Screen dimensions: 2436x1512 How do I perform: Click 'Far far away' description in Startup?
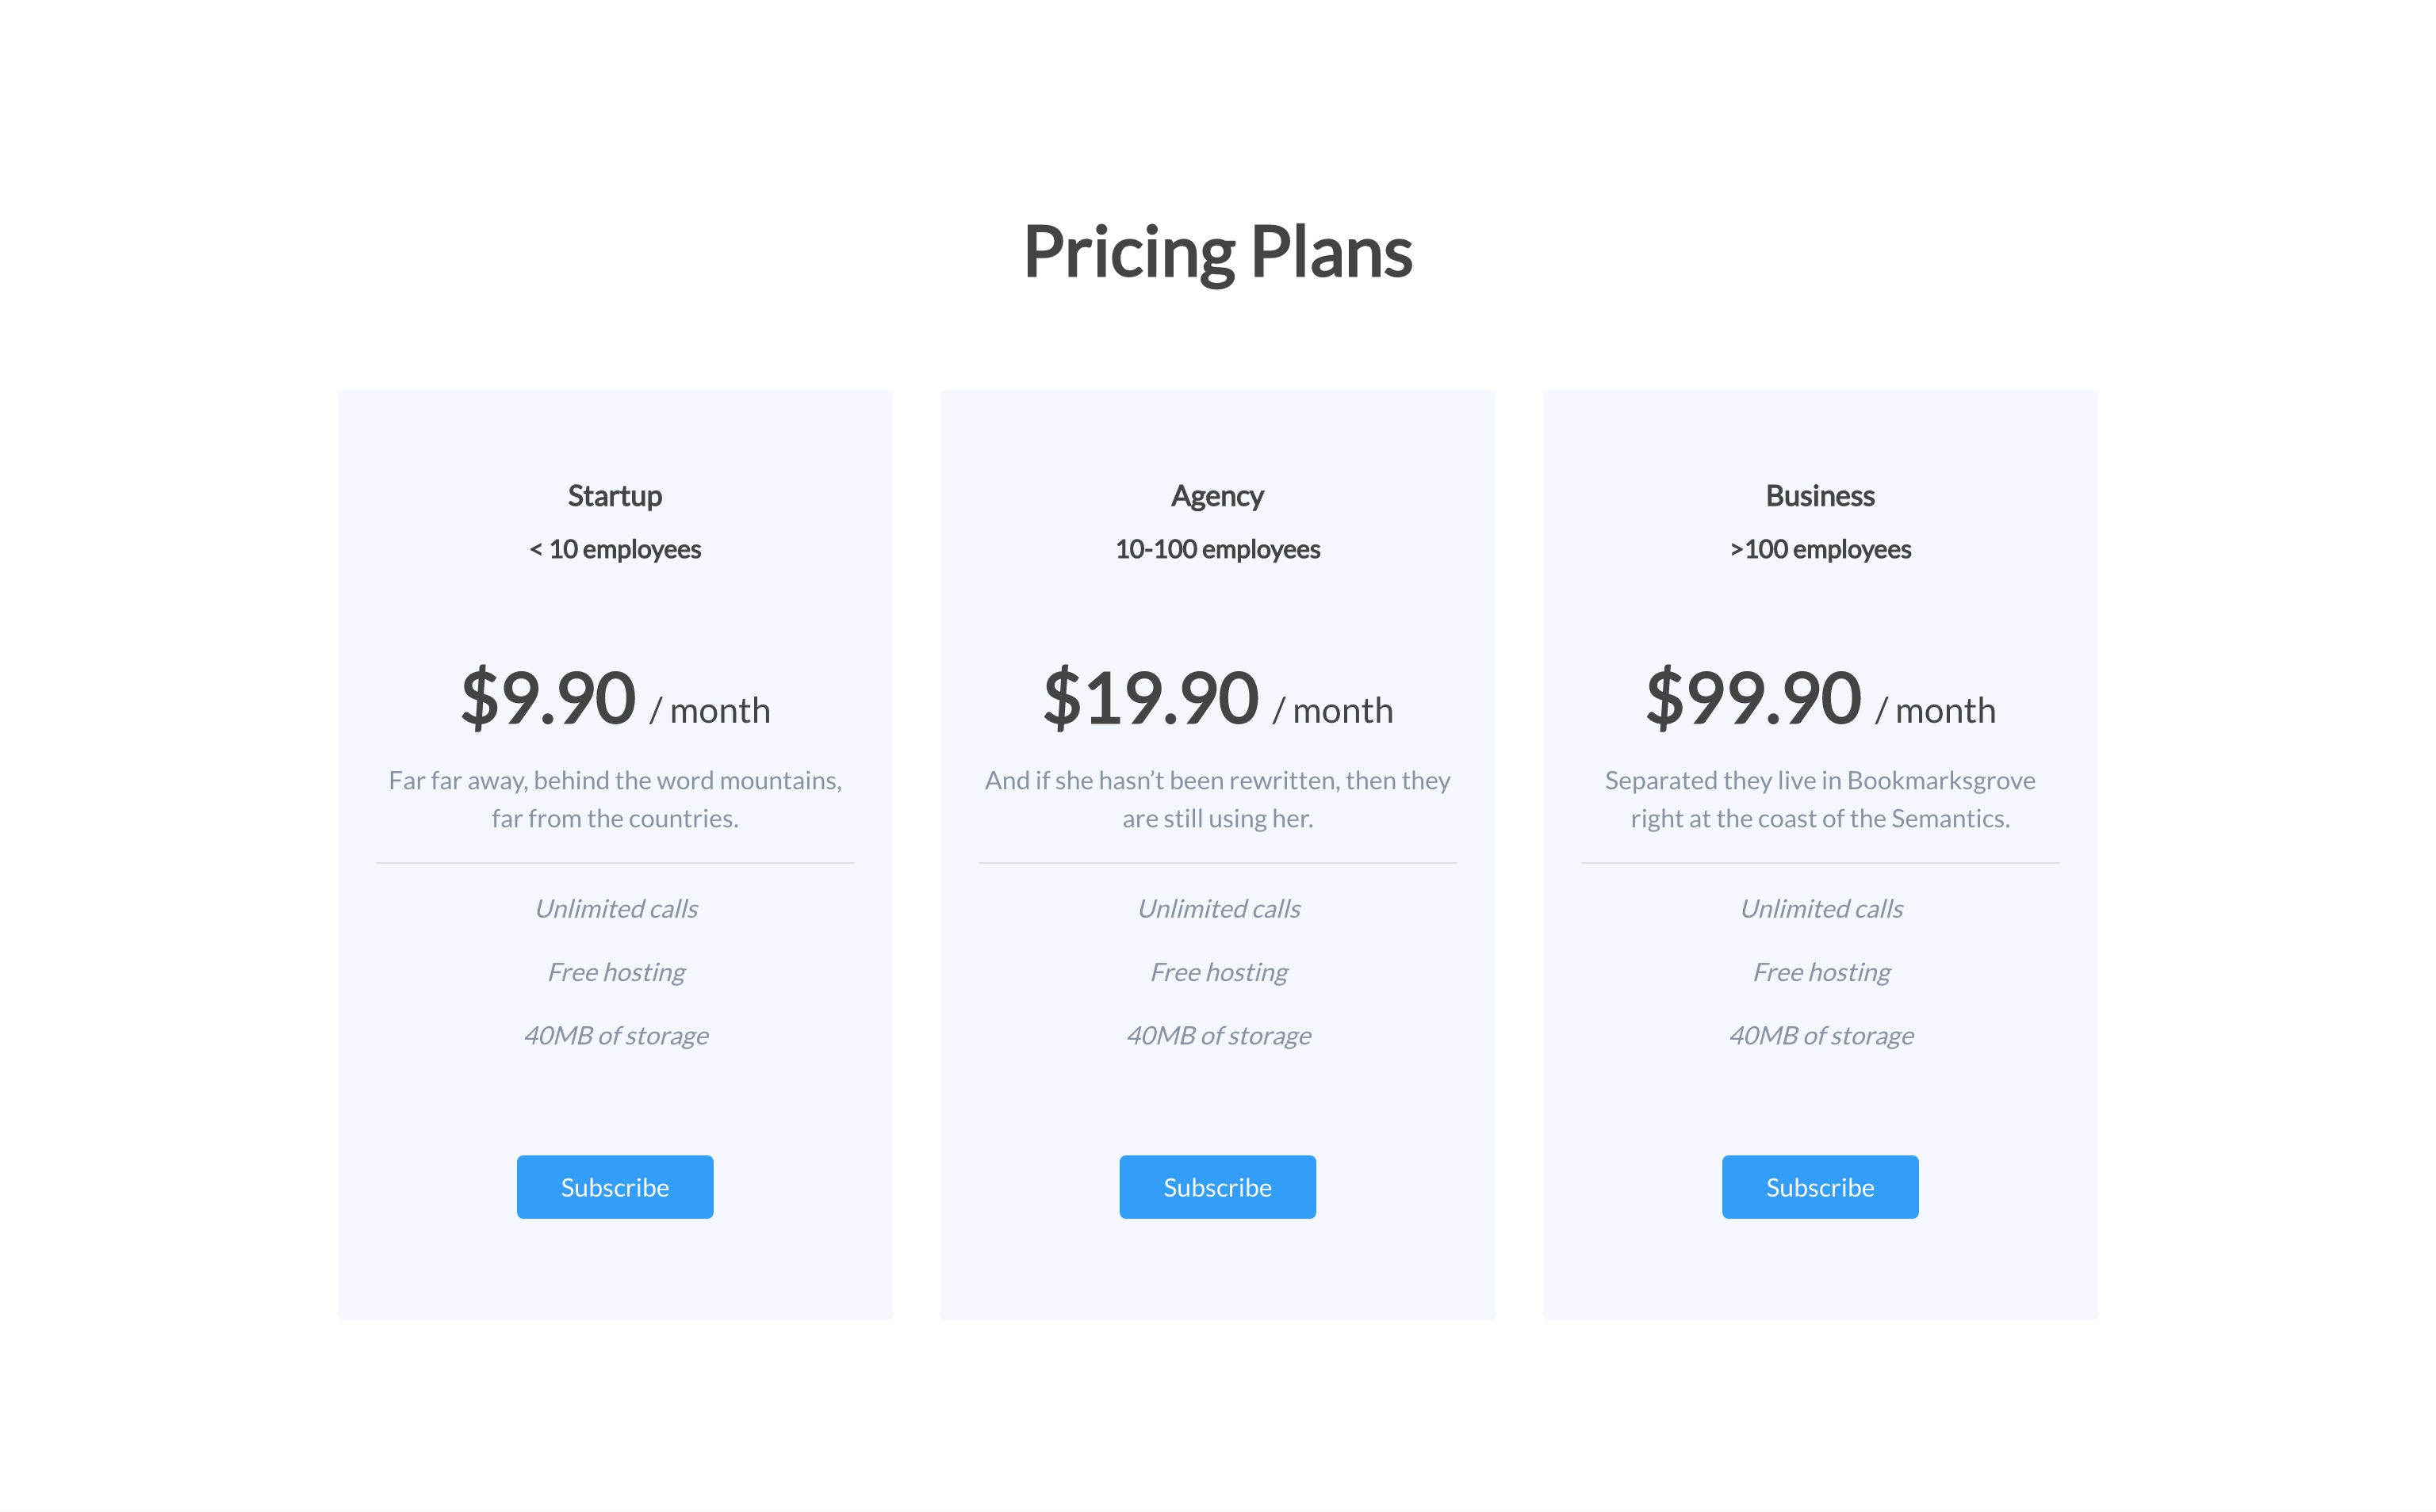click(x=615, y=799)
